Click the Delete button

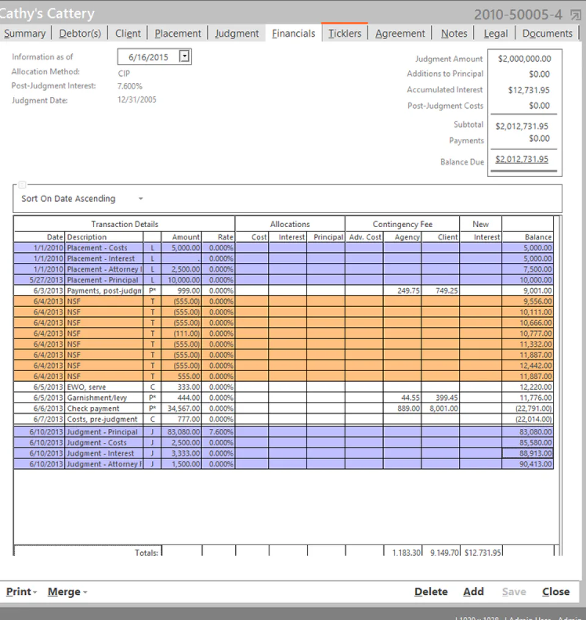431,591
